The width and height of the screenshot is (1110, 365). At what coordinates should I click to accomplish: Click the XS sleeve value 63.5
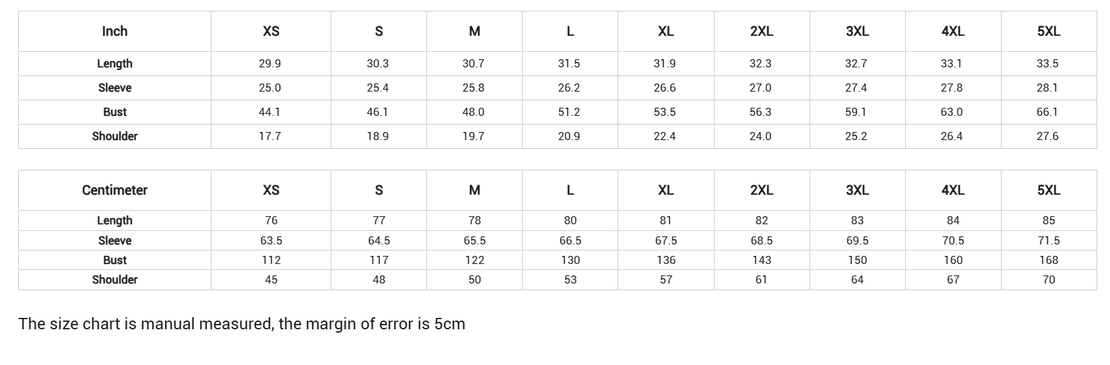[x=271, y=240]
